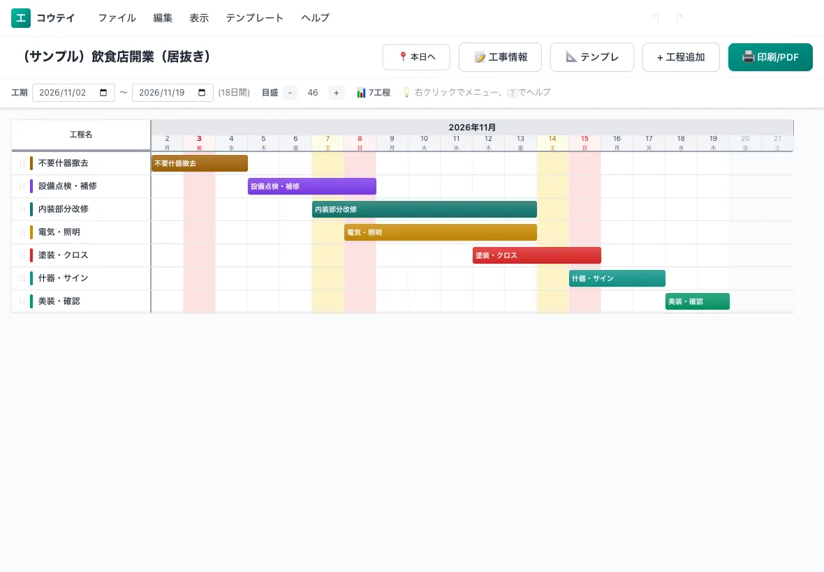Image resolution: width=824 pixels, height=572 pixels.
Task: Click the end date field 2026/11/19
Action: coord(172,93)
